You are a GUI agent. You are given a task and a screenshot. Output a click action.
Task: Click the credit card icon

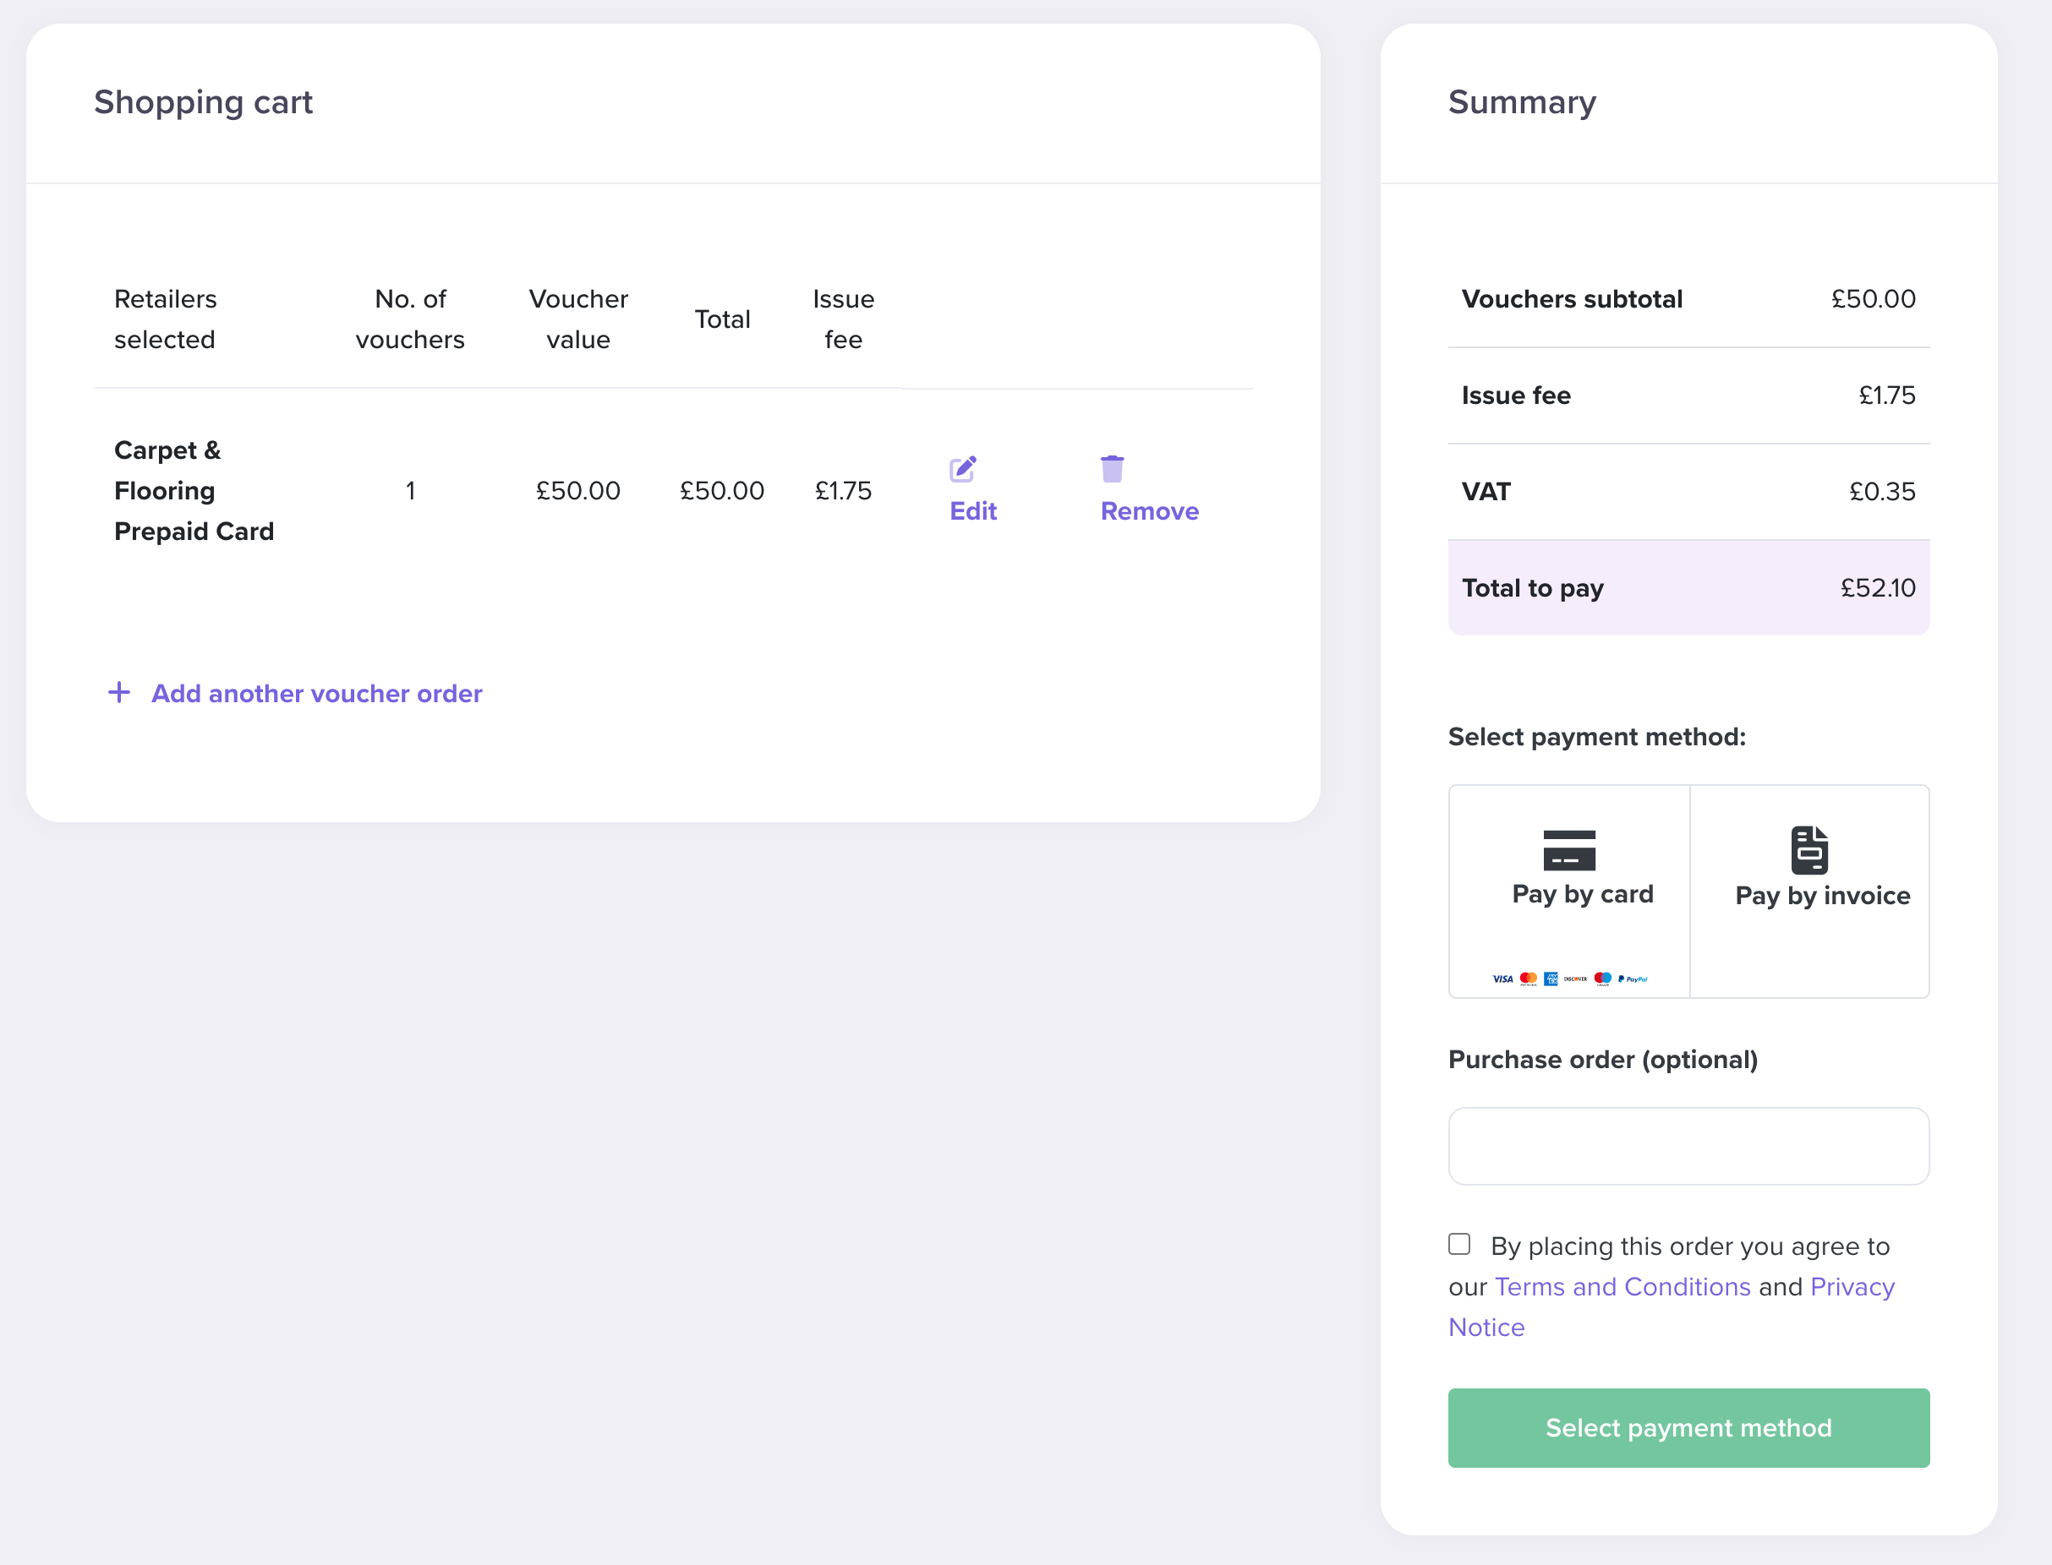(1569, 849)
